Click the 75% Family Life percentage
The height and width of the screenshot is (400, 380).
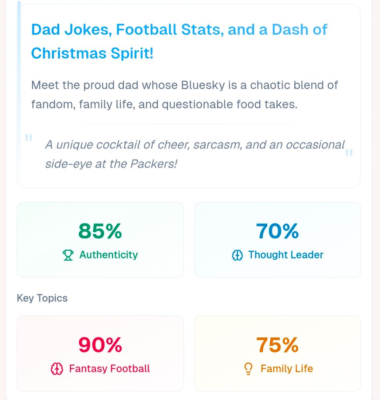point(277,345)
